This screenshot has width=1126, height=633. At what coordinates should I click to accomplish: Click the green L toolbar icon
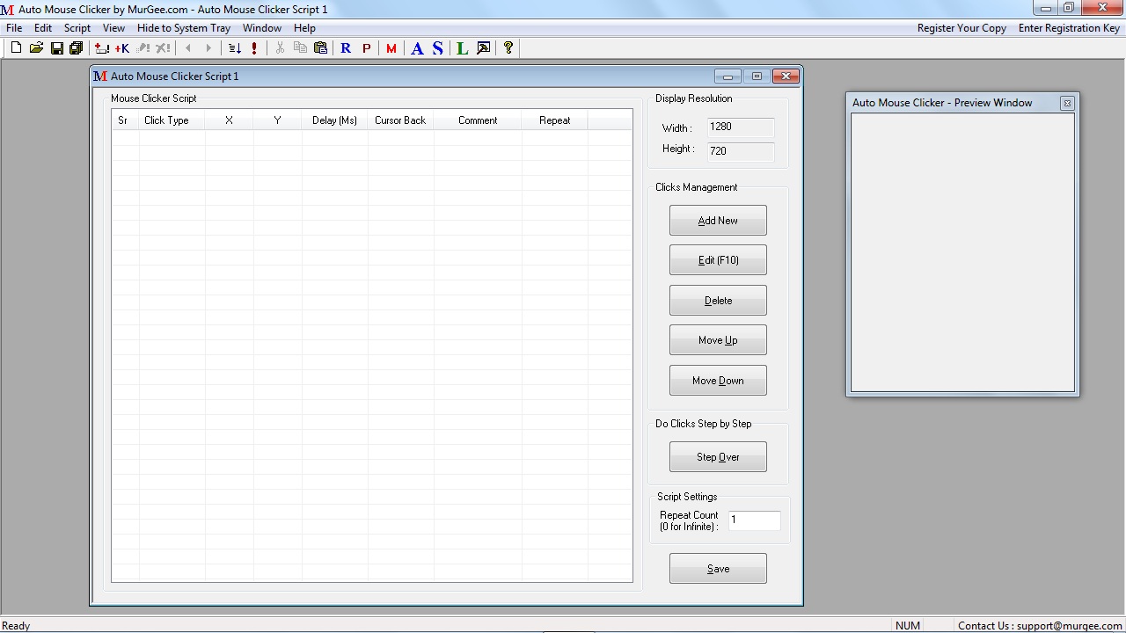pyautogui.click(x=462, y=47)
